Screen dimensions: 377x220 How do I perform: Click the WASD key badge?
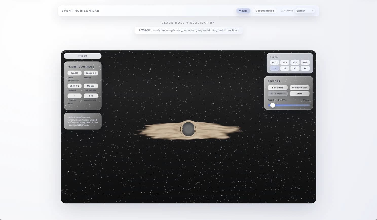click(74, 73)
